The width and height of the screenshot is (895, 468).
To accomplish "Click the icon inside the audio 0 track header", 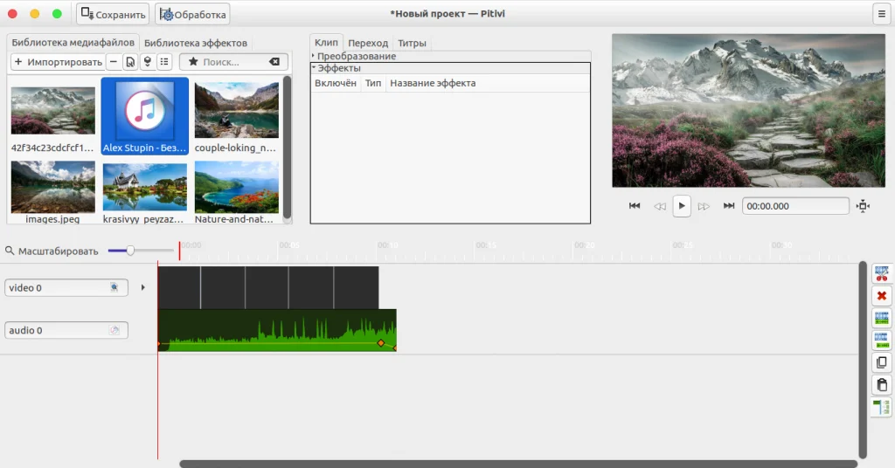I will (x=114, y=330).
